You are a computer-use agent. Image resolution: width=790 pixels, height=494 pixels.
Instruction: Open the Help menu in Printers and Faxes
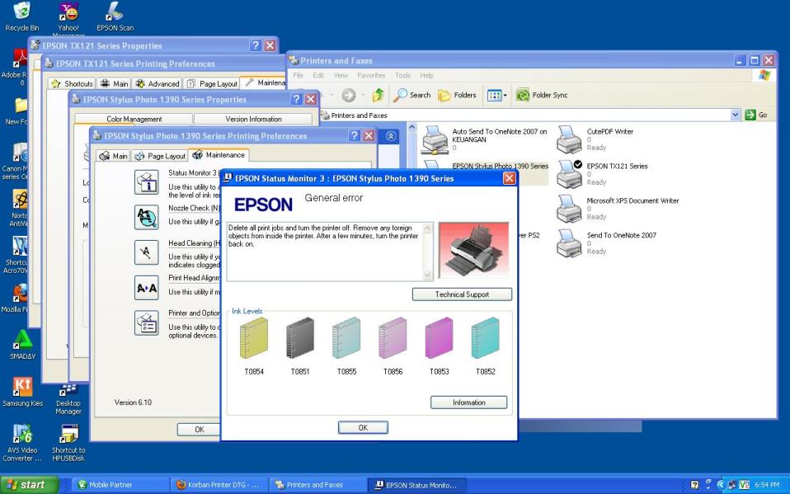426,75
